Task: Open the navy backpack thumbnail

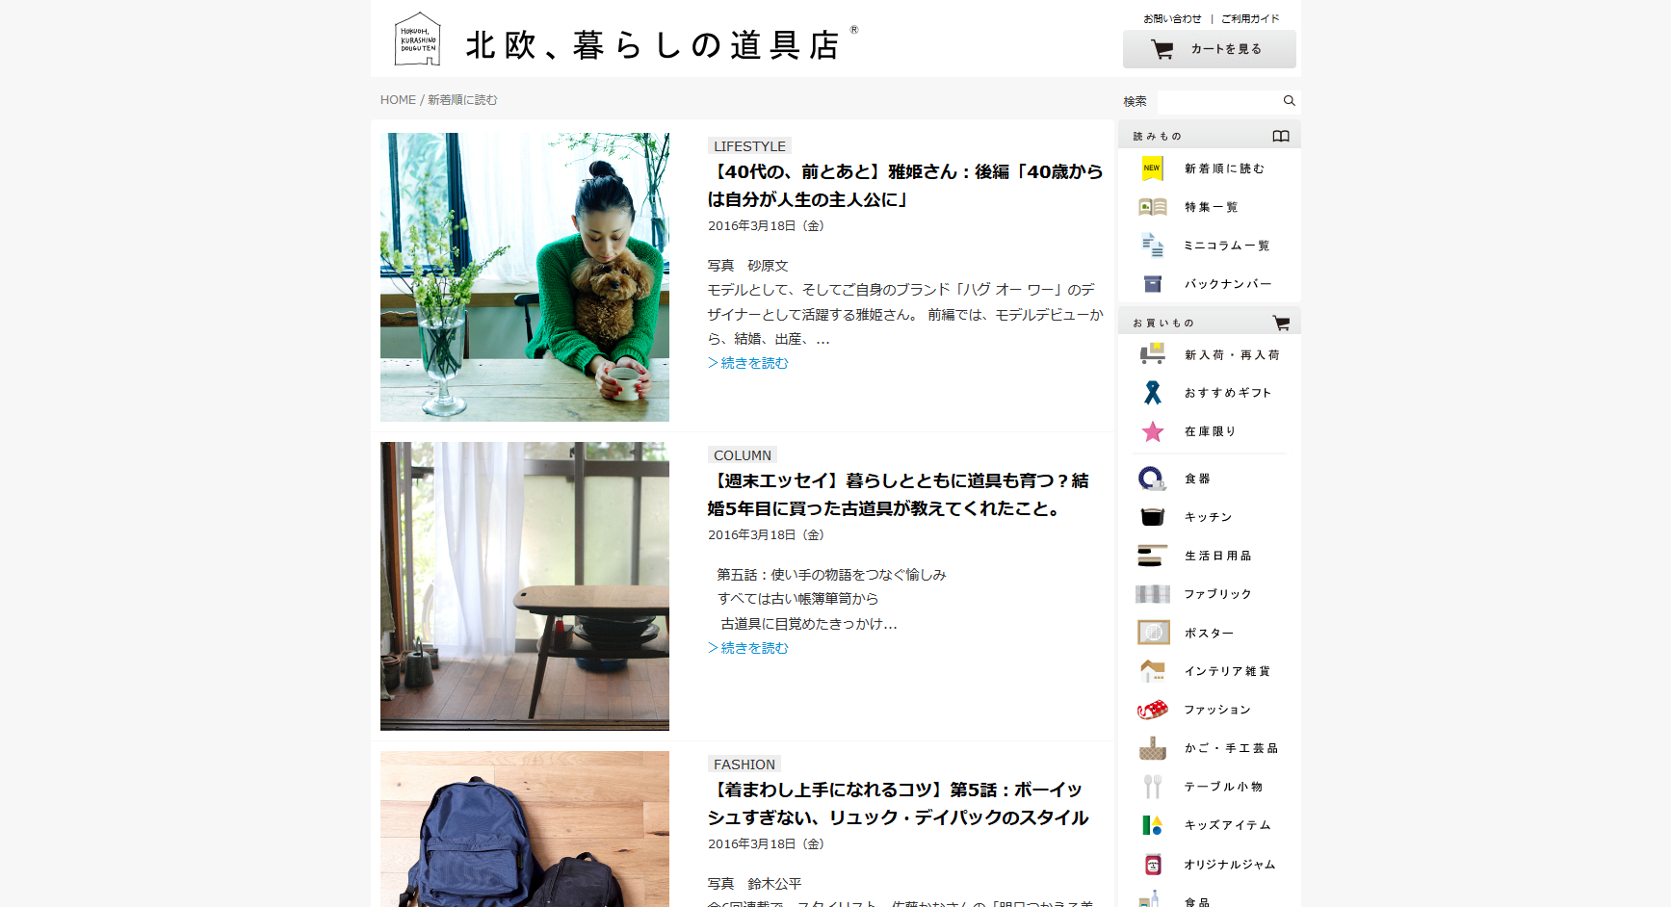Action: tap(525, 829)
